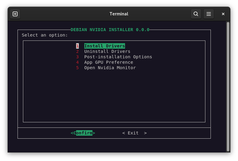Image resolution: width=238 pixels, height=161 pixels.
Task: Select Post-installation Options entry
Action: pyautogui.click(x=118, y=57)
